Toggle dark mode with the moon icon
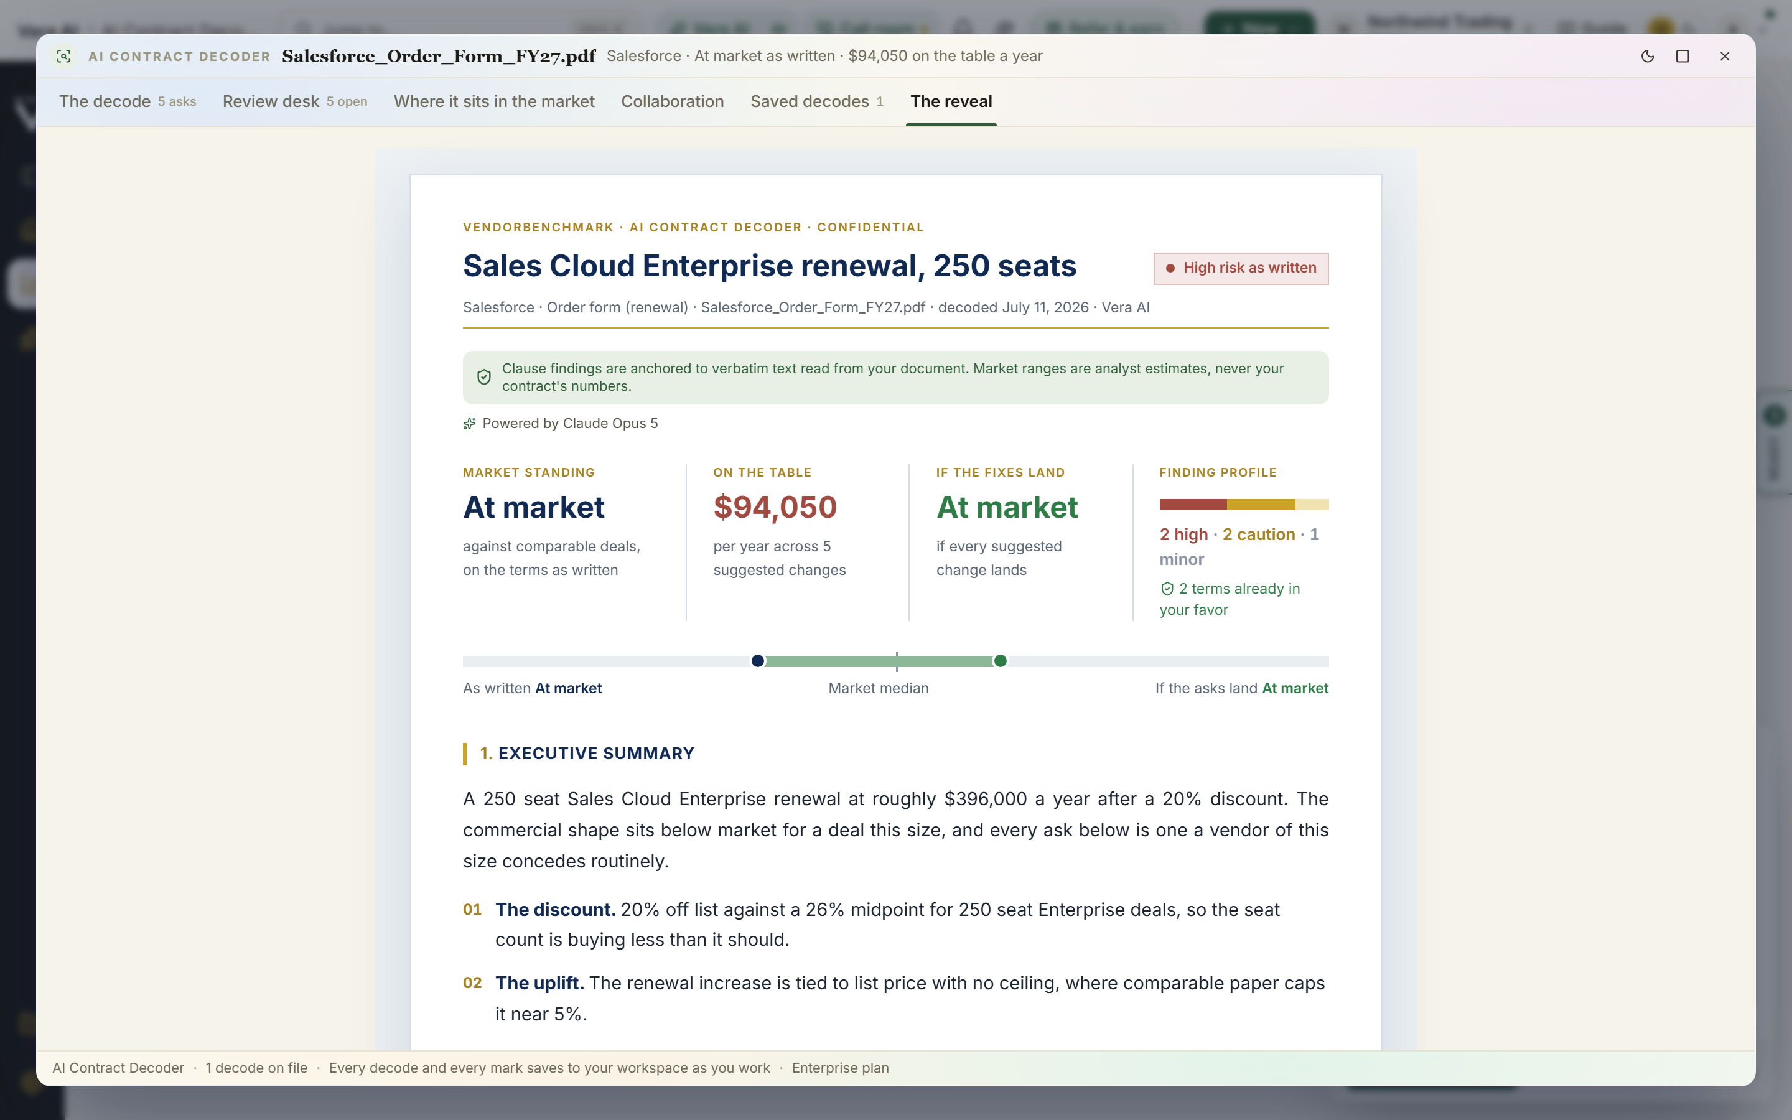Screen dimensions: 1792x1120 [x=1648, y=56]
